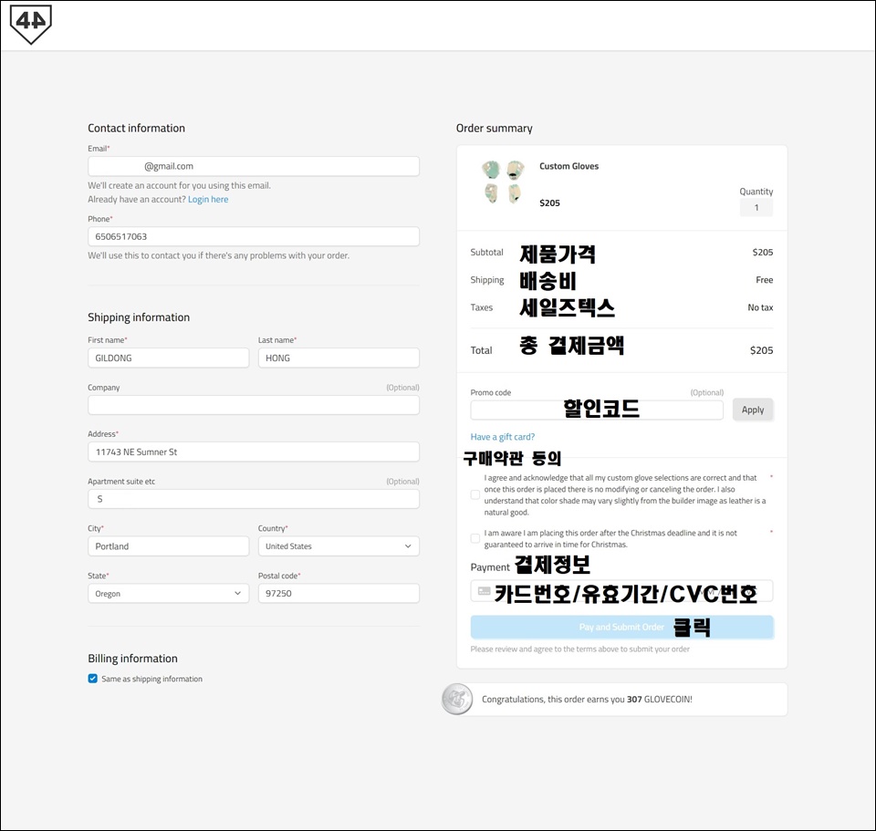Image resolution: width=876 pixels, height=831 pixels.
Task: Click the credit card icon in Payment field
Action: 485,591
